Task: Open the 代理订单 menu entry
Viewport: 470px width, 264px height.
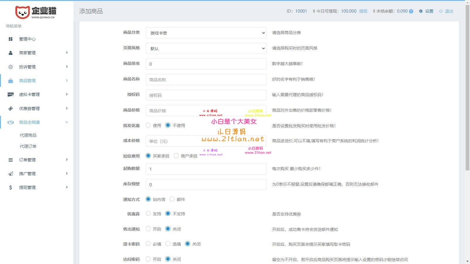Action: pyautogui.click(x=28, y=146)
